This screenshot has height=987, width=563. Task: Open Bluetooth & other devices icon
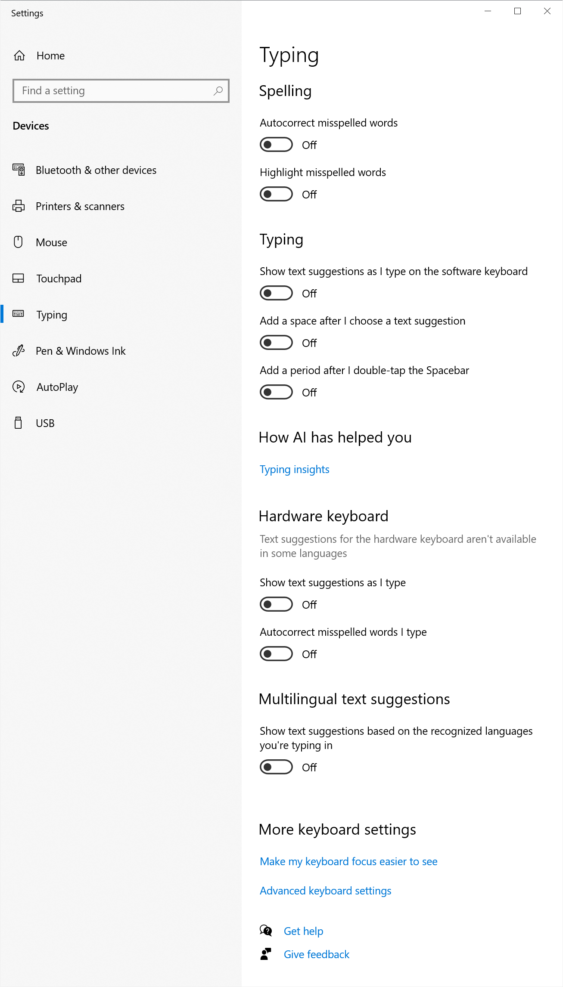click(x=19, y=170)
